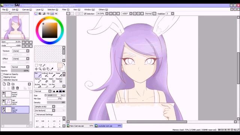
Task: Select the AirBrush tool
Action: [x=45, y=75]
